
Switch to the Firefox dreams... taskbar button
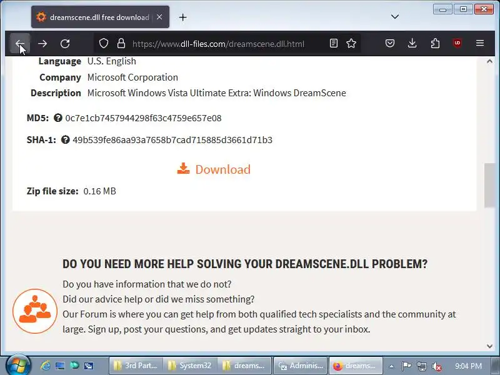[x=355, y=366]
